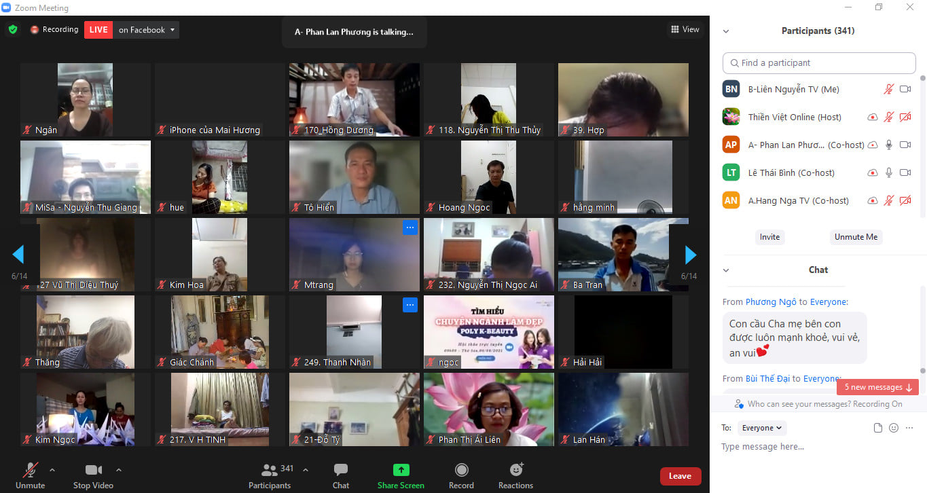Go to next gallery page with right arrow
The width and height of the screenshot is (927, 493).
[691, 255]
